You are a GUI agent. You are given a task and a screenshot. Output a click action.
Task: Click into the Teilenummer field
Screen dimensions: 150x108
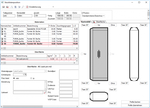coord(9,16)
